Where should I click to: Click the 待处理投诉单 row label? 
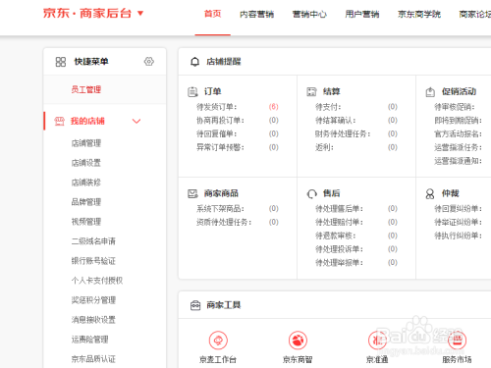(339, 249)
